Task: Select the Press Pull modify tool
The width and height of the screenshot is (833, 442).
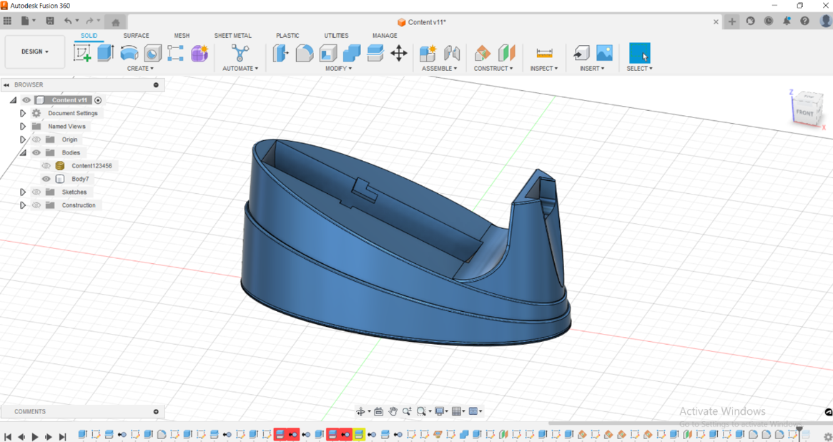Action: point(279,52)
